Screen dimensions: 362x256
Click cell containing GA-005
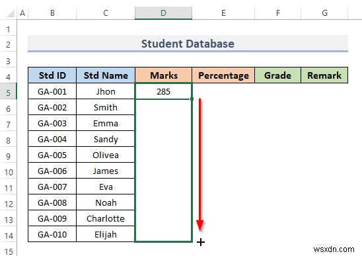pos(52,155)
